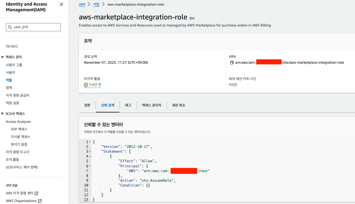Click the 최대 세션 지속 시간 label
Screen dimensions: 355x204
point(242,79)
